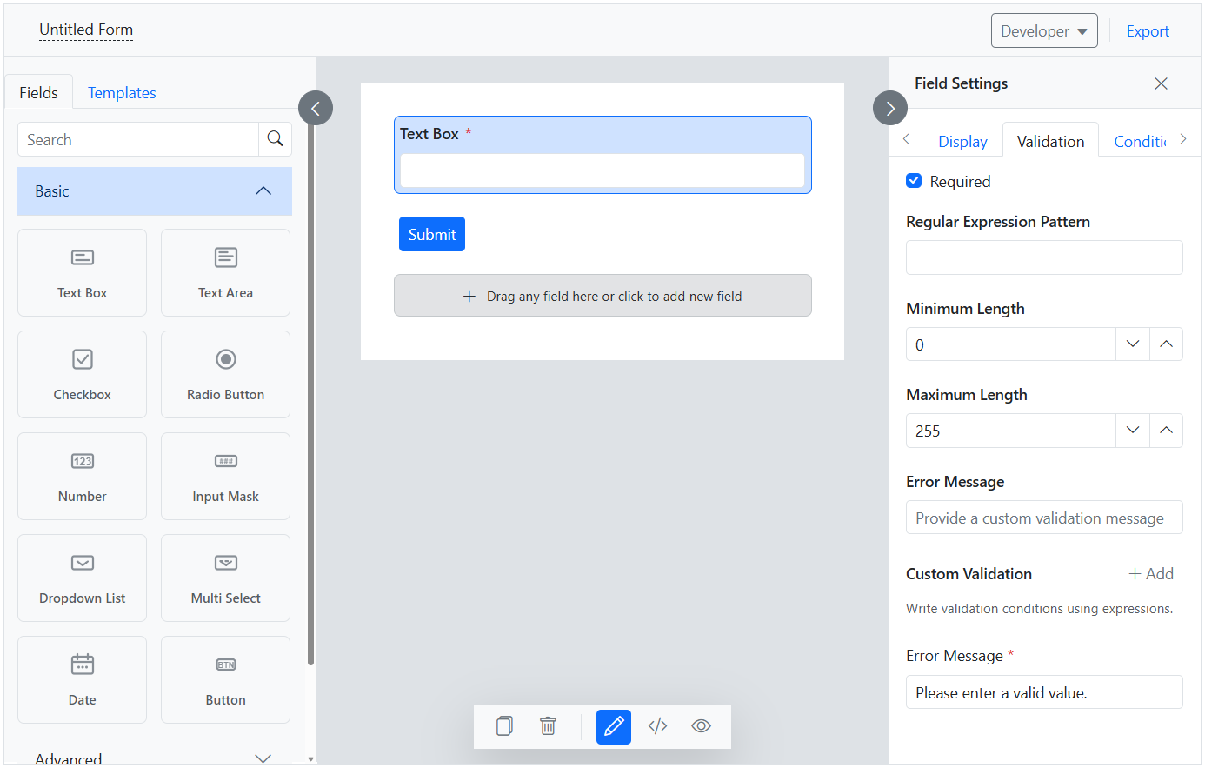Increase Minimum Length value
This screenshot has width=1205, height=768.
[x=1166, y=344]
